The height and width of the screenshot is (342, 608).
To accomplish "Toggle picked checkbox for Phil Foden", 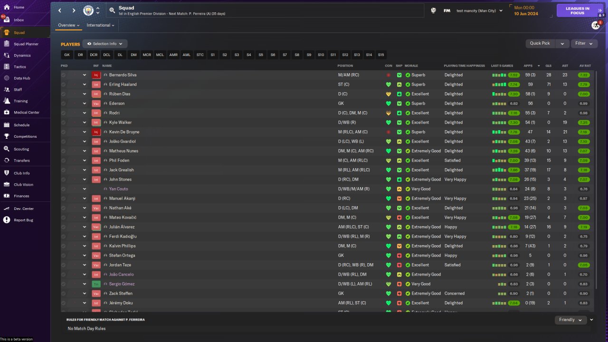I will tap(64, 161).
